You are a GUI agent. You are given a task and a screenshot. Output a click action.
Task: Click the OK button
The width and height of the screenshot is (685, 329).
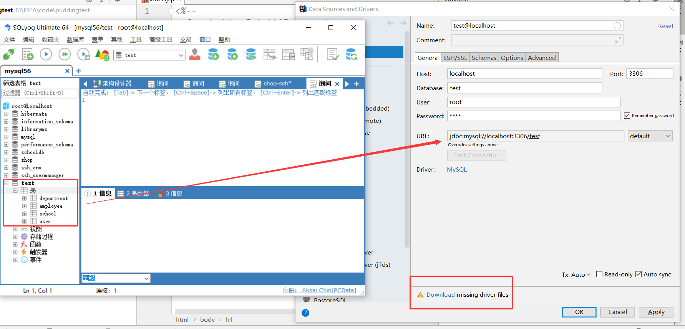(579, 312)
